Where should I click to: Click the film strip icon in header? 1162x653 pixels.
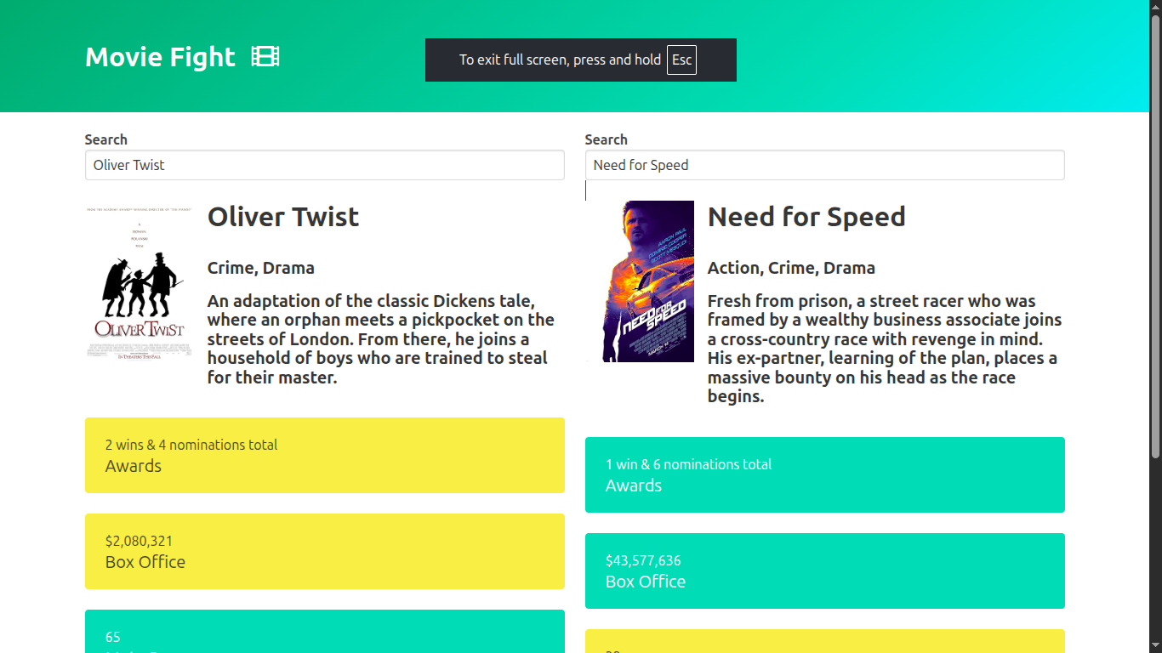click(x=265, y=57)
